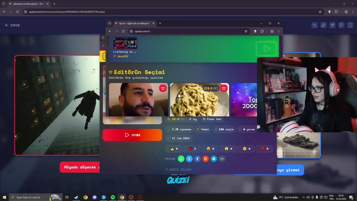The image size is (357, 201).
Task: Click QUİZİ BİLDİR report link
Action: pyautogui.click(x=178, y=169)
